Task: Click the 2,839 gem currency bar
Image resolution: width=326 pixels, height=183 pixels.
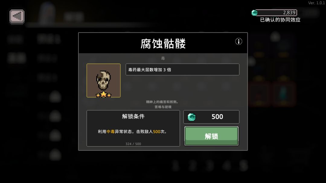Action: (274, 13)
